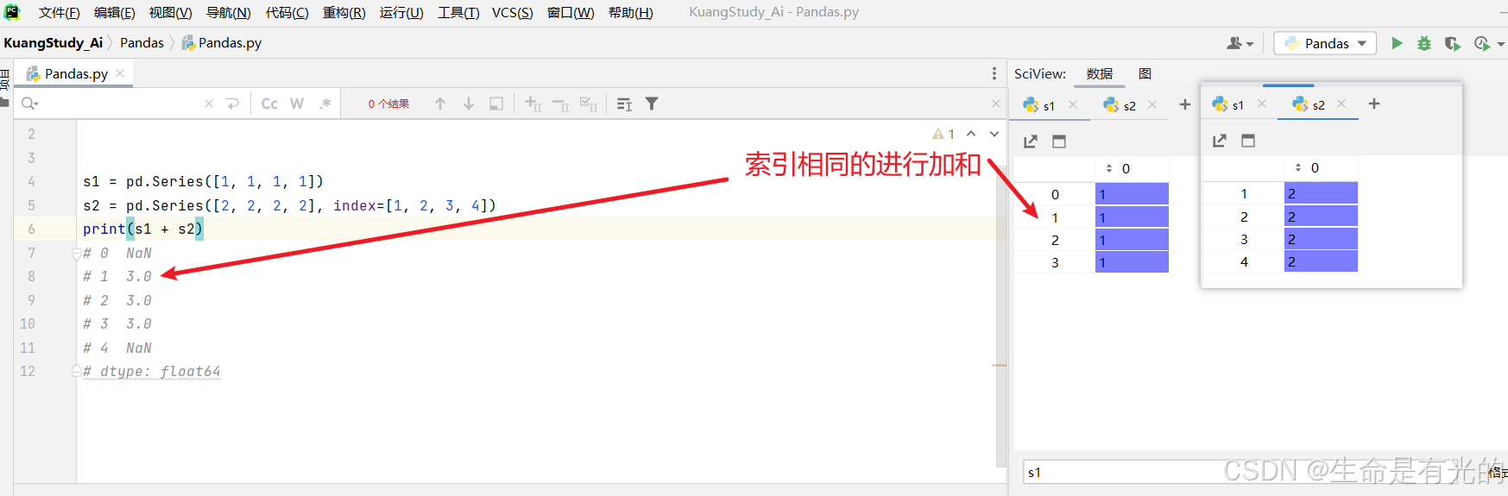Run the Pandas configuration with the green play icon

(x=1397, y=43)
